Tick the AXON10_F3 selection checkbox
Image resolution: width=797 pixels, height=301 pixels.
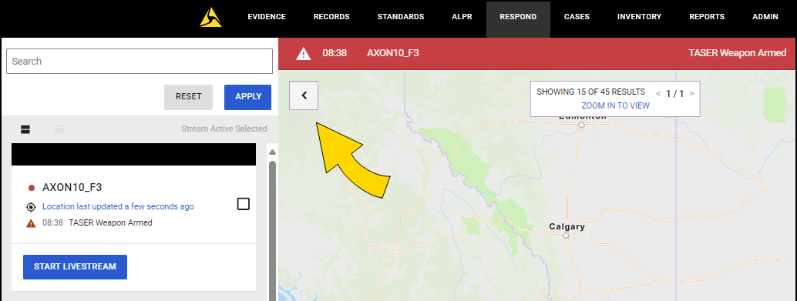(x=244, y=204)
